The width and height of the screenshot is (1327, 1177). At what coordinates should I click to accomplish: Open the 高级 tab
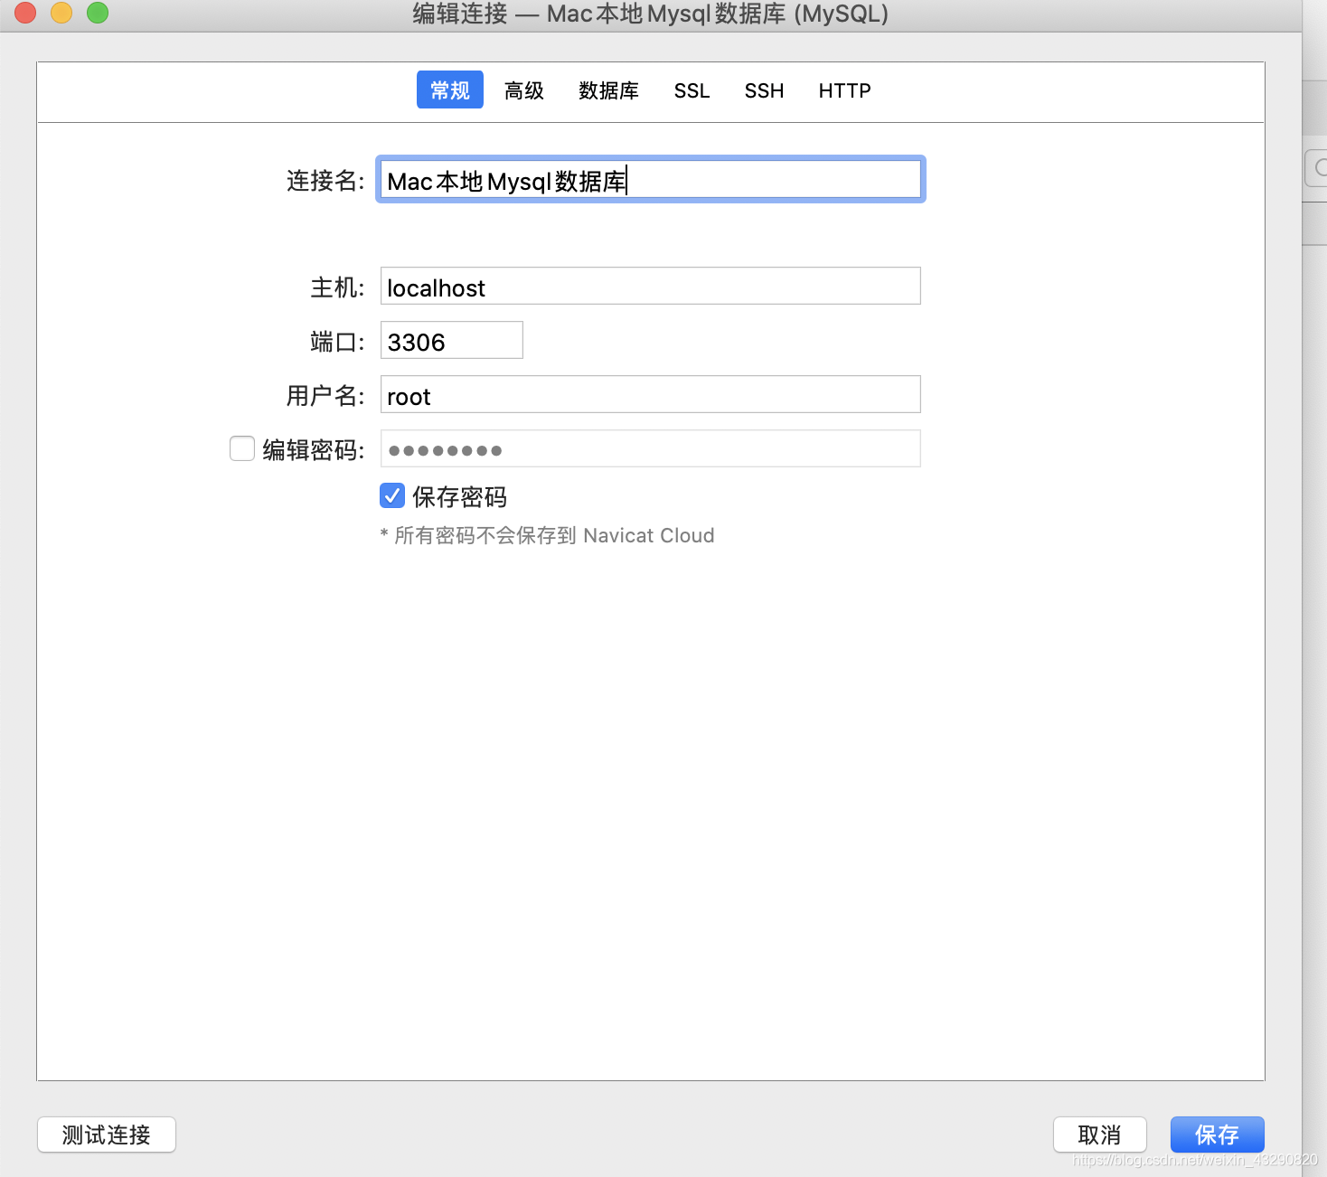pos(524,90)
